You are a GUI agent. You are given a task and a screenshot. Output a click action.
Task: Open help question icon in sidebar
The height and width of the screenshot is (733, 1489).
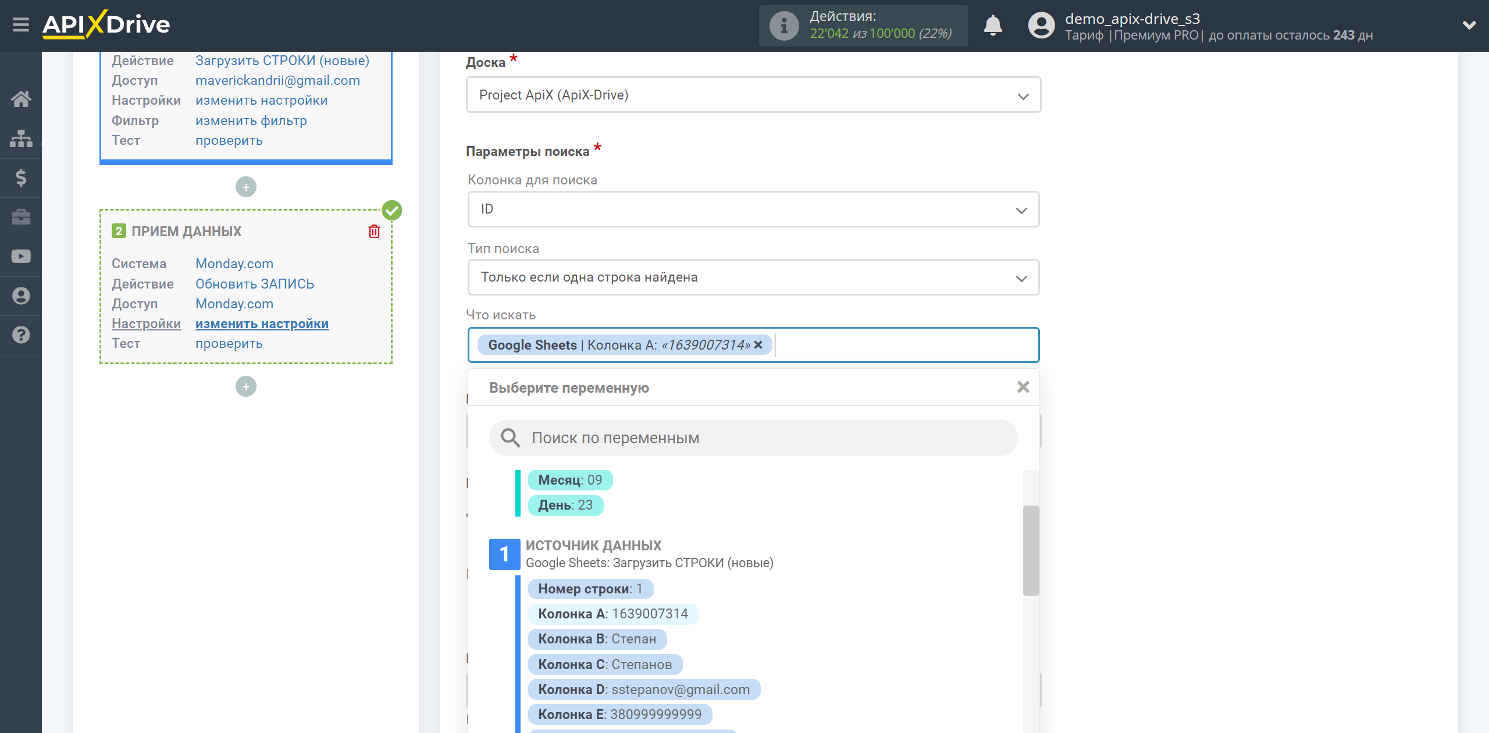point(21,335)
